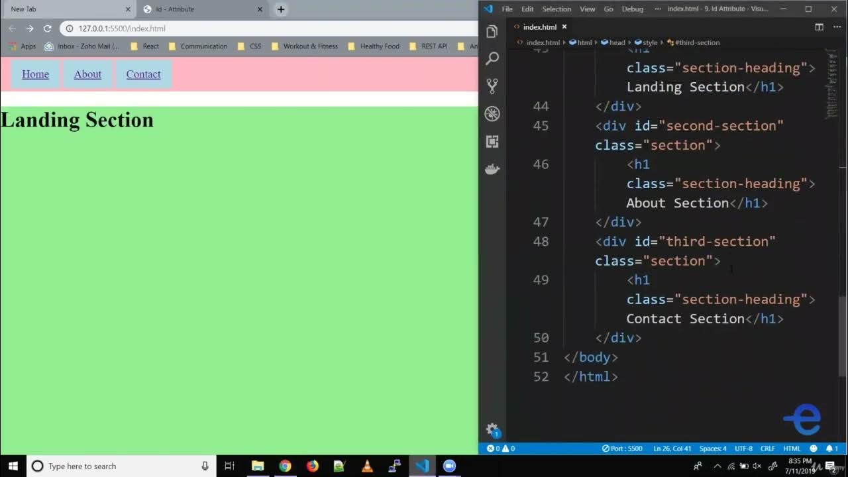The height and width of the screenshot is (477, 848).
Task: Open a new Chrome tab with plus
Action: 281,9
